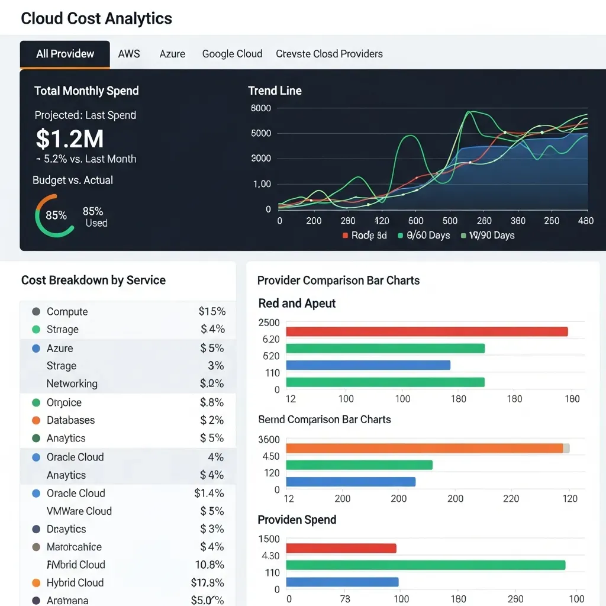This screenshot has height=606, width=606.
Task: Click the dark dot beside Draytics
Action: pyautogui.click(x=36, y=528)
